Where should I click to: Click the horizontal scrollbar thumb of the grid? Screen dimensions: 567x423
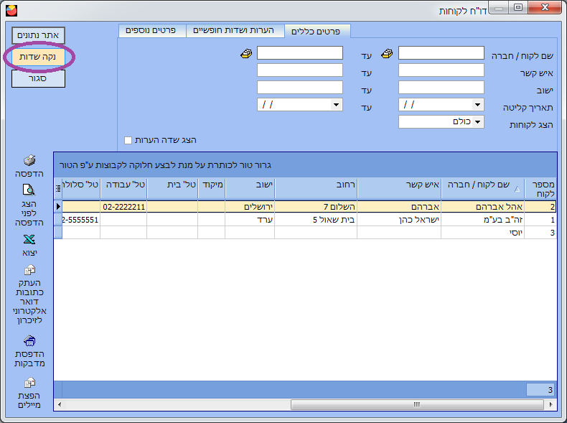coord(415,404)
